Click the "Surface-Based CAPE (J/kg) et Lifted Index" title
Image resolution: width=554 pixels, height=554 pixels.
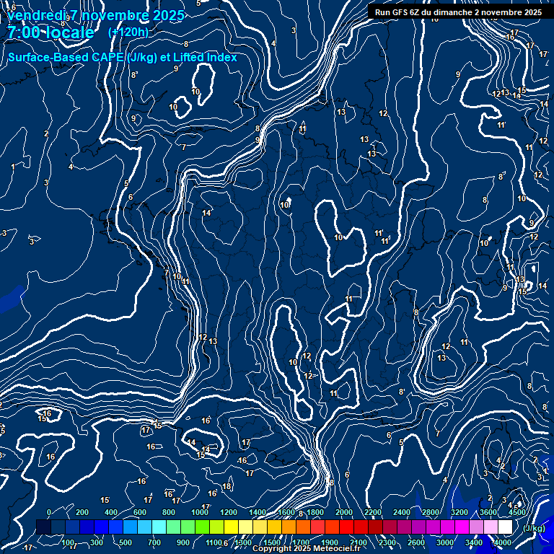pyautogui.click(x=123, y=58)
